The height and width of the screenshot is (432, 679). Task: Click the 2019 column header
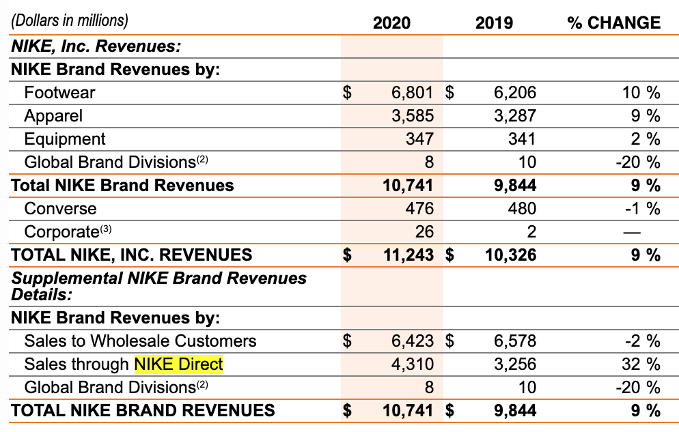coord(494,23)
